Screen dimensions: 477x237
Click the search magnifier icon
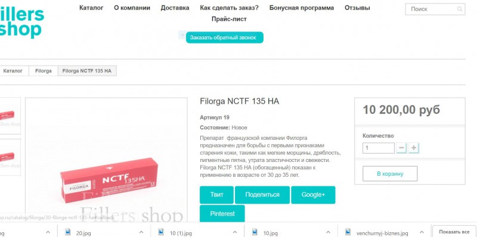[x=459, y=9]
